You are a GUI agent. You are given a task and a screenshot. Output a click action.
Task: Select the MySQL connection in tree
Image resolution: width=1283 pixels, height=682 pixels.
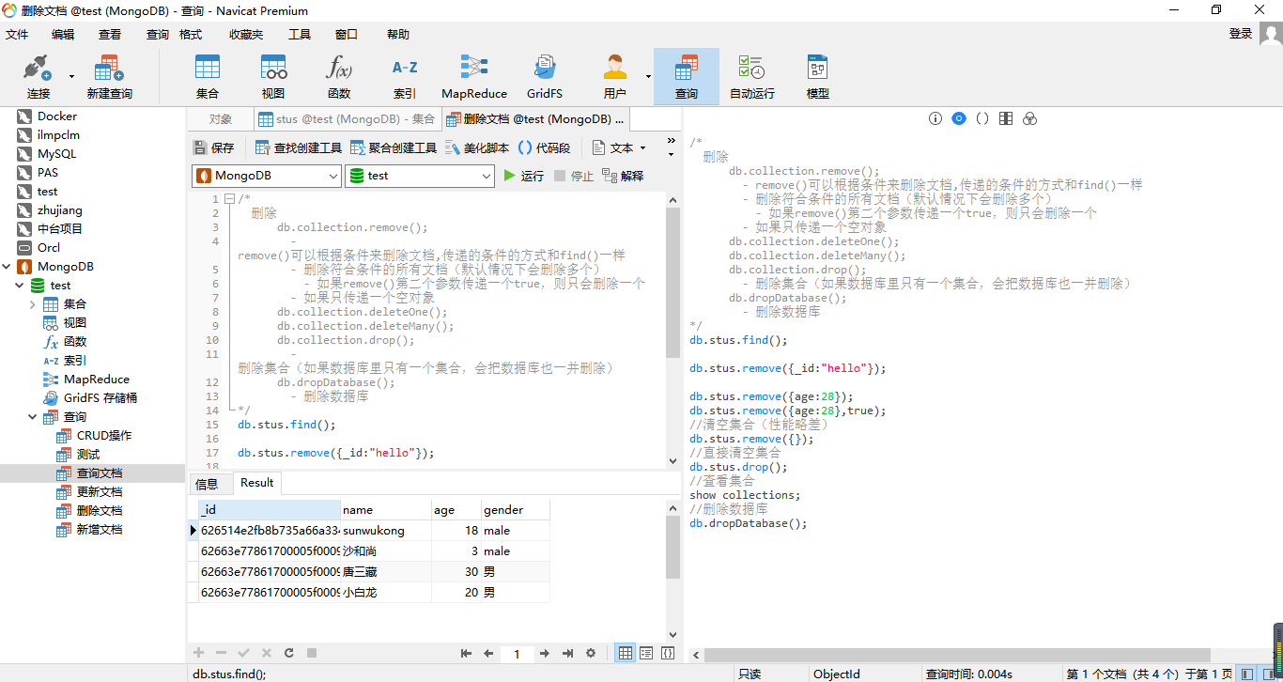pos(56,154)
